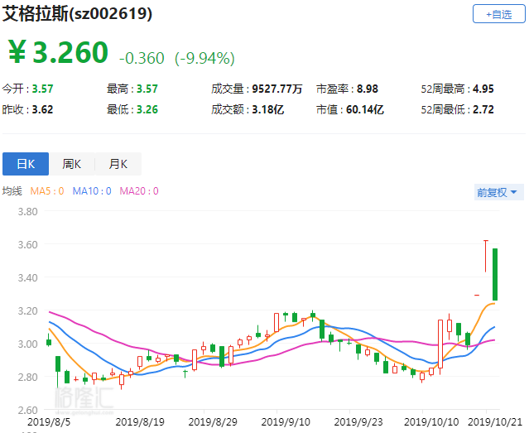This screenshot has height=433, width=529.
Task: Click the stock title 艾格拉斯(sz002619)
Action: coord(78,14)
